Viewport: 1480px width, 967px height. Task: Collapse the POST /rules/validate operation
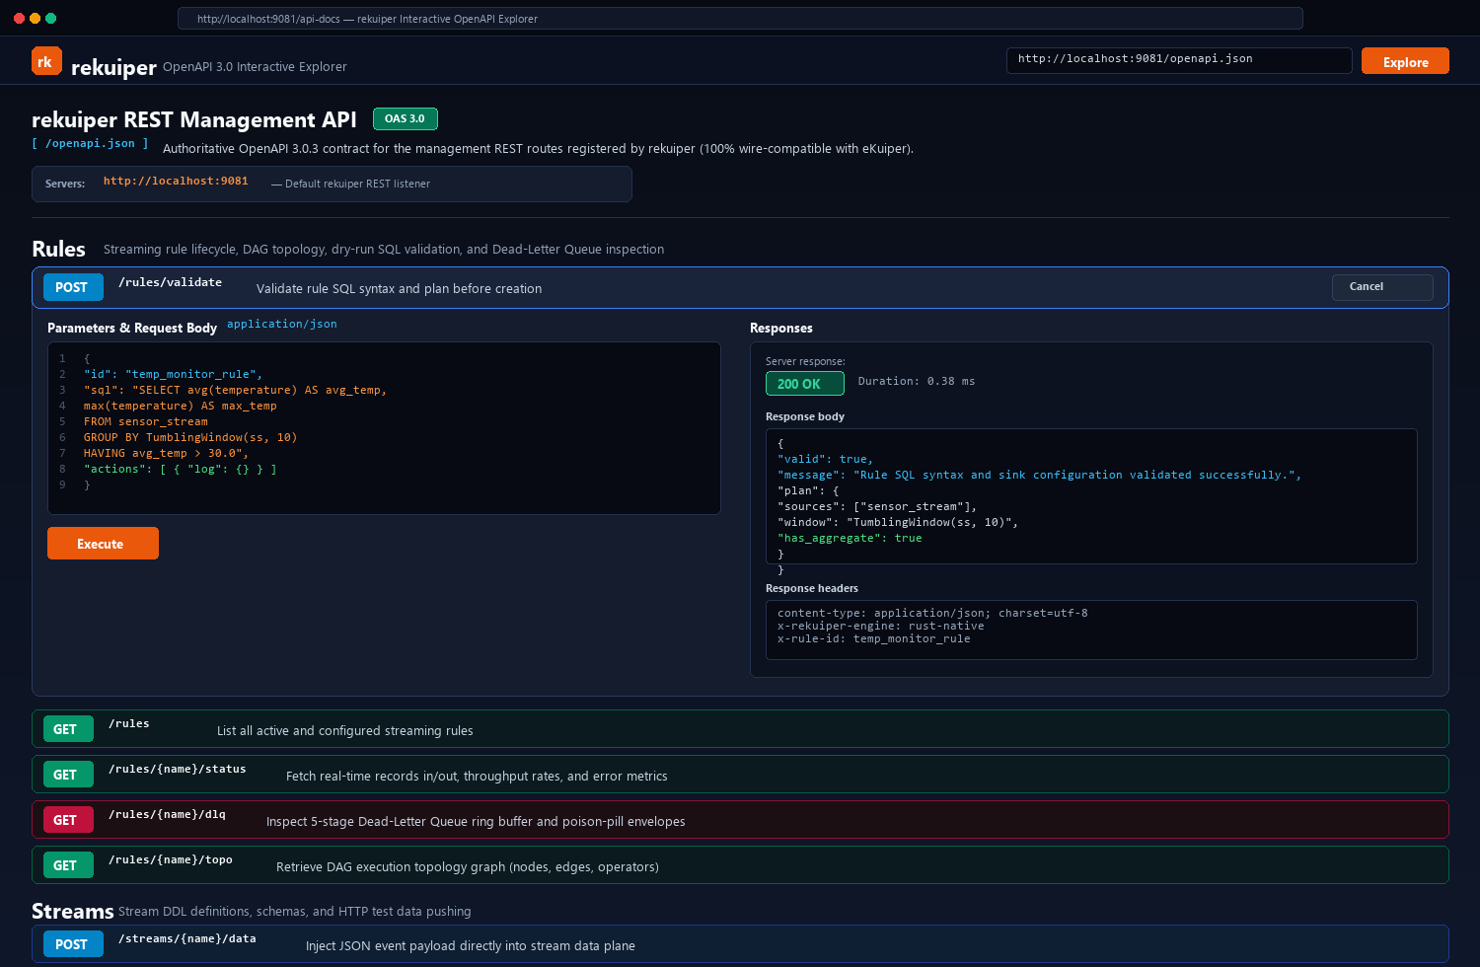pyautogui.click(x=740, y=288)
